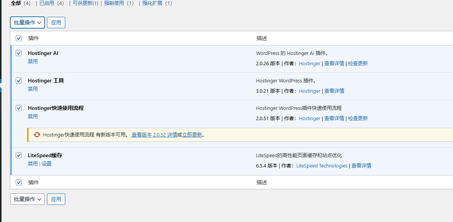Click the description 'Hostinger WordPress 插件。'
Image resolution: width=453 pixels, height=222 pixels.
(x=287, y=80)
